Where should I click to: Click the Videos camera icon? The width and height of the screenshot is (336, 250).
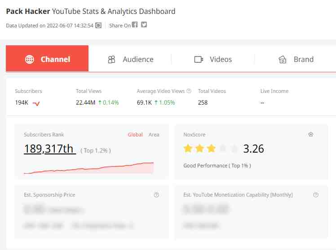click(x=199, y=59)
